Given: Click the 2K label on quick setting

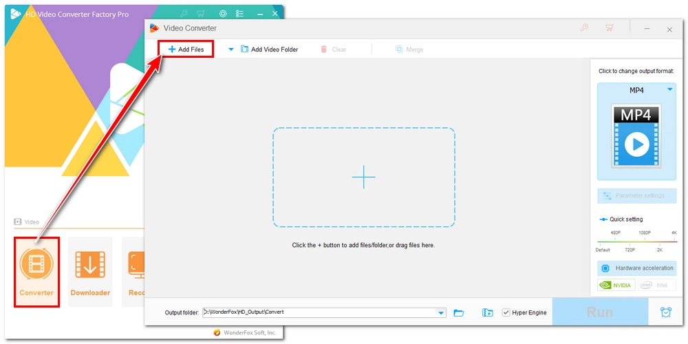Looking at the screenshot, I should [x=660, y=250].
